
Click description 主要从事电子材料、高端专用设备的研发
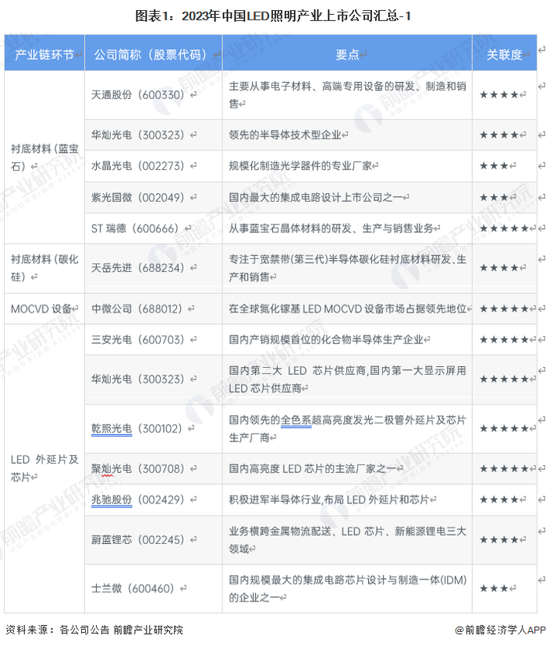point(347,95)
